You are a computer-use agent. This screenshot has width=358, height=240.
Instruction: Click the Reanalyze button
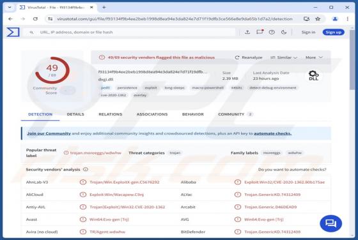249,57
